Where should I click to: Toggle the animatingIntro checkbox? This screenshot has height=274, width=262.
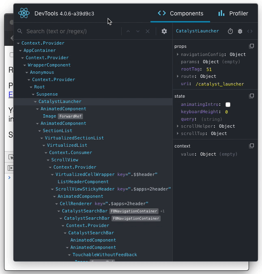(228, 105)
